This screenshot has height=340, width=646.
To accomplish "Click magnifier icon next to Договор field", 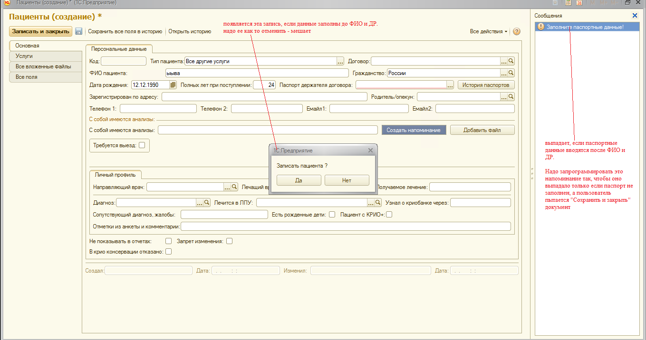I will pos(511,61).
